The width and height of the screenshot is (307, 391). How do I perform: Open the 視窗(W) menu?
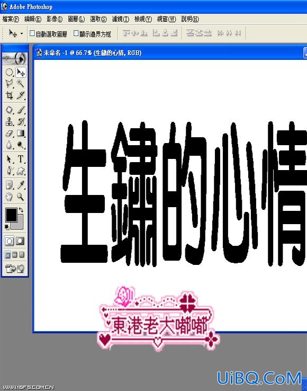[x=166, y=19]
